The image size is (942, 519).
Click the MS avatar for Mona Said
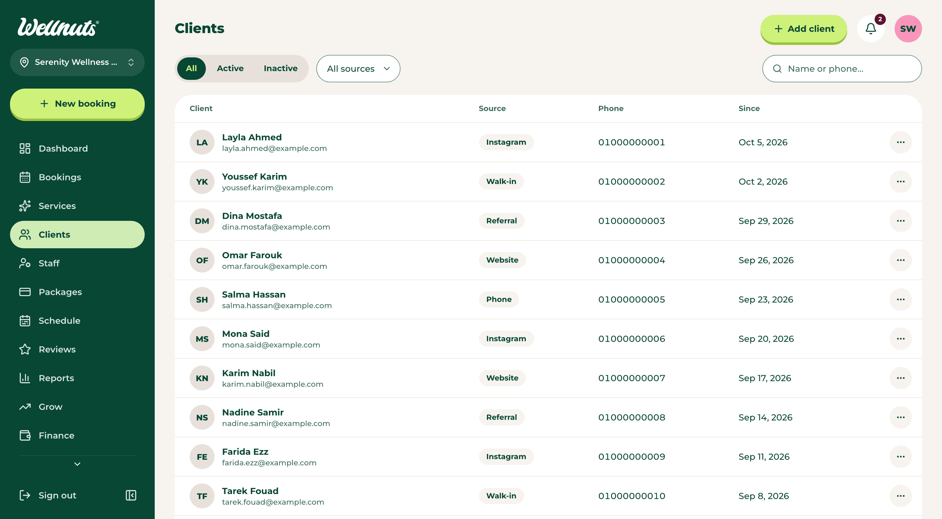pyautogui.click(x=202, y=339)
